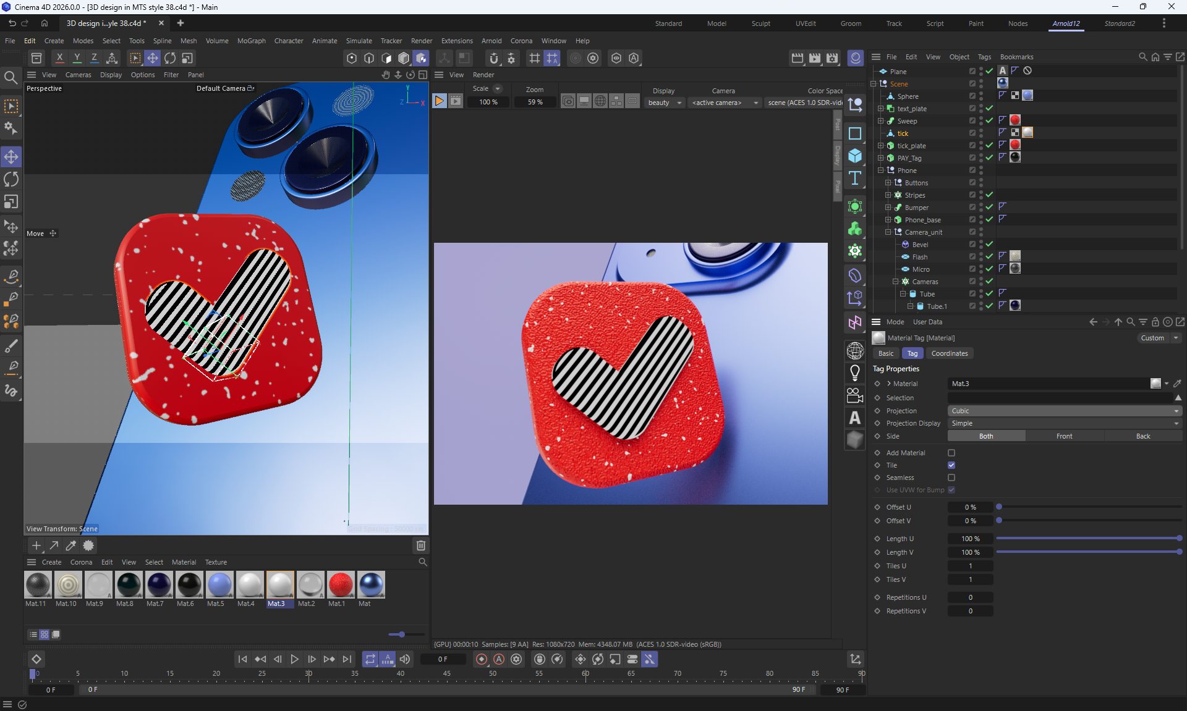This screenshot has height=711, width=1187.
Task: Delete material with trash icon
Action: pyautogui.click(x=421, y=545)
